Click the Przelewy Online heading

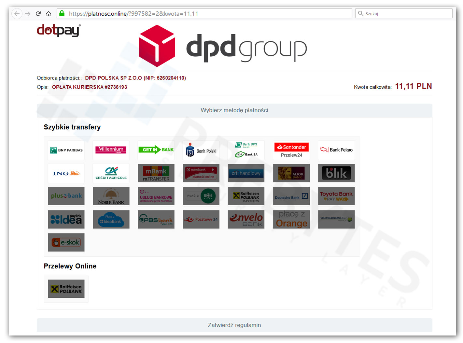coord(70,266)
